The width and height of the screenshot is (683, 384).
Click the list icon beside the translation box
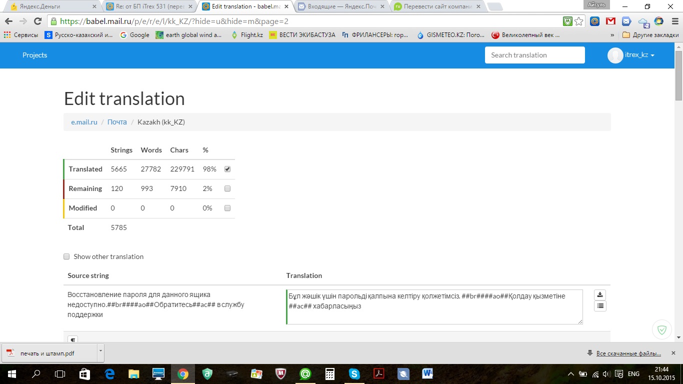pos(600,306)
